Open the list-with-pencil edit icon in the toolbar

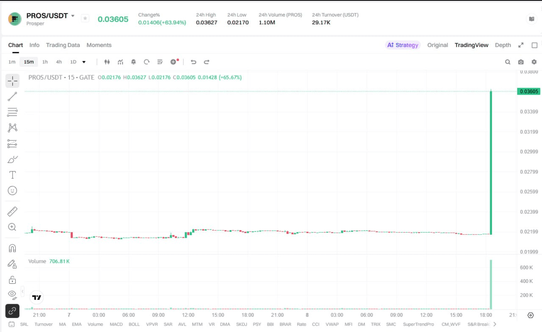(160, 62)
